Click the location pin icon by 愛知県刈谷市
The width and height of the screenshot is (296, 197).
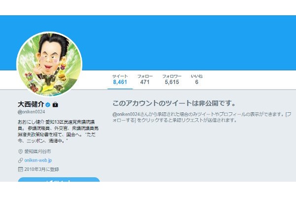[20, 152]
